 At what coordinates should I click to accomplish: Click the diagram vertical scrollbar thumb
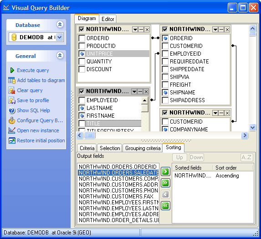coord(253,35)
